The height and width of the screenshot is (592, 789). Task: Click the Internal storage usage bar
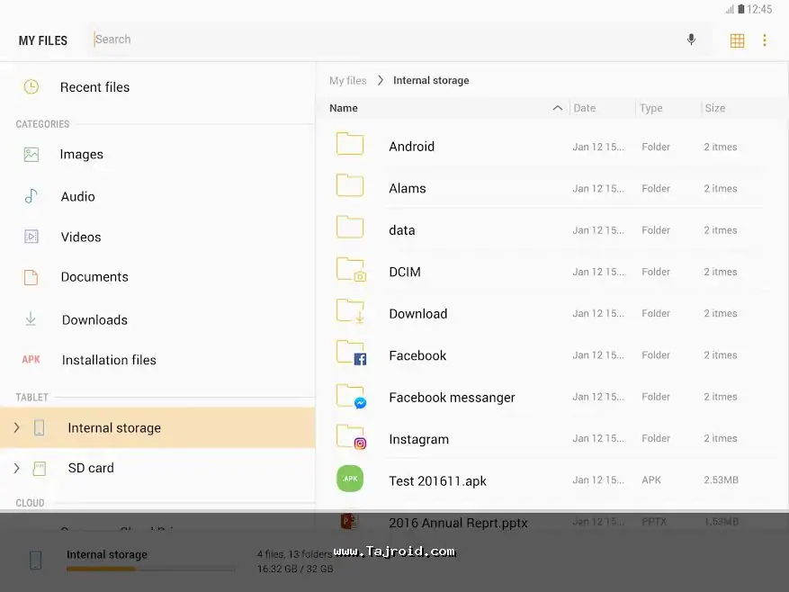pyautogui.click(x=151, y=569)
